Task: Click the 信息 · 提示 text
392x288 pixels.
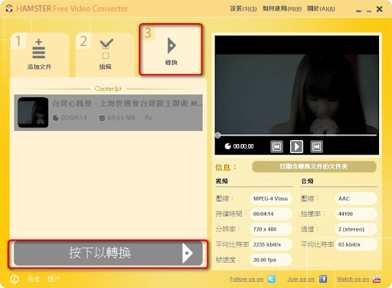Action: click(44, 279)
